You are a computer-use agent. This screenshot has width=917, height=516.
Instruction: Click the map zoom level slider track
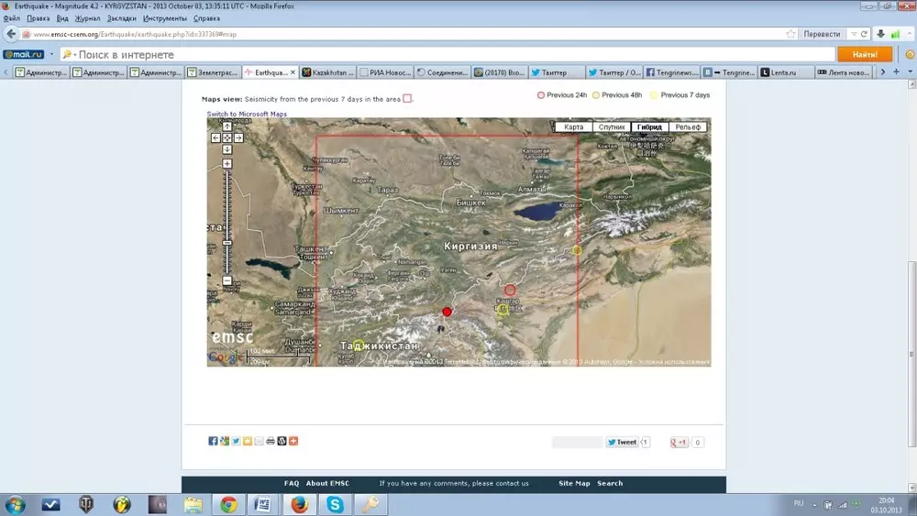tap(227, 220)
